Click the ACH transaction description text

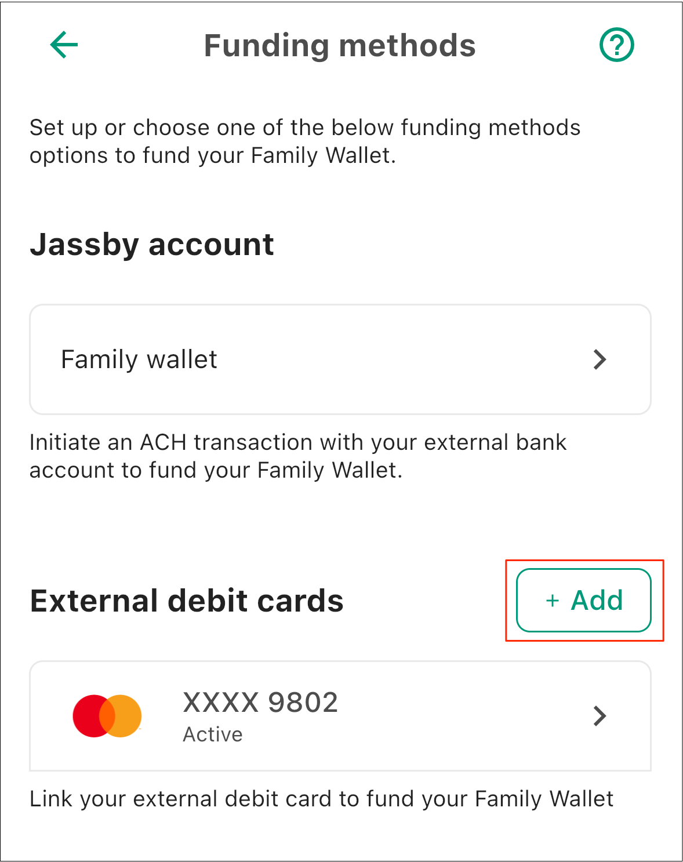[x=298, y=456]
